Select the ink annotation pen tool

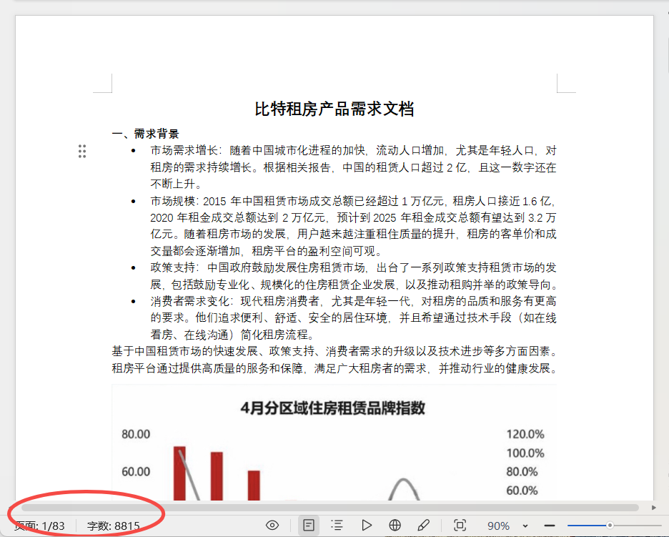point(422,525)
